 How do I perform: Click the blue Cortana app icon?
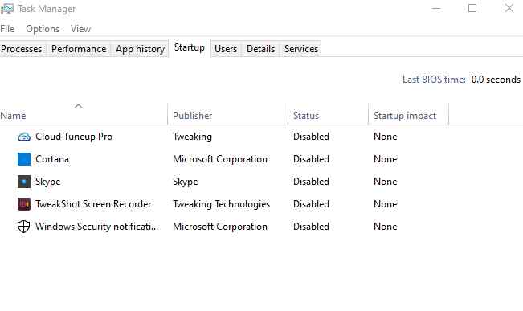point(24,159)
